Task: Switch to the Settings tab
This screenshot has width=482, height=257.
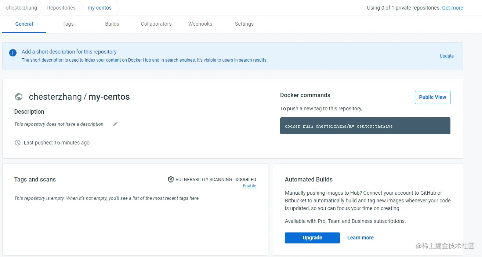Action: click(244, 24)
